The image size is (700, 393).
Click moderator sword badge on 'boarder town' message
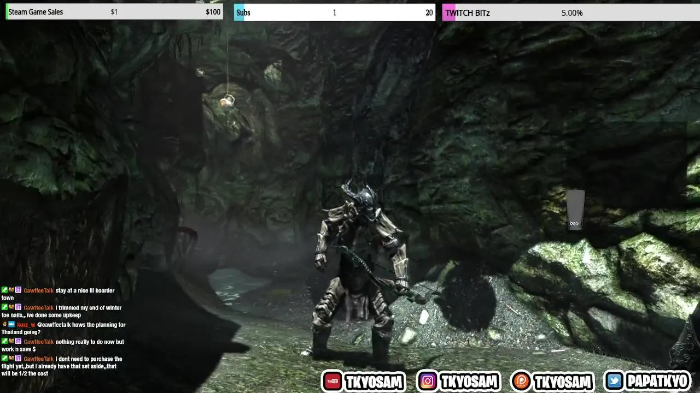click(x=4, y=291)
